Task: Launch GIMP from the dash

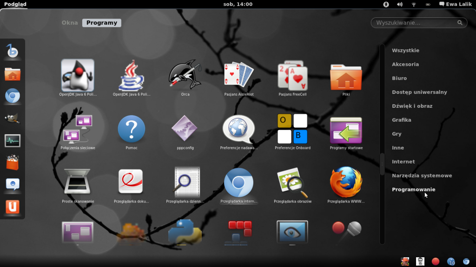Action: (x=13, y=118)
